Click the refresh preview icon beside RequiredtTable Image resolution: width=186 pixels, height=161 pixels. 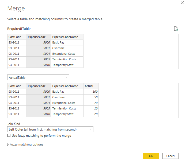click(176, 29)
